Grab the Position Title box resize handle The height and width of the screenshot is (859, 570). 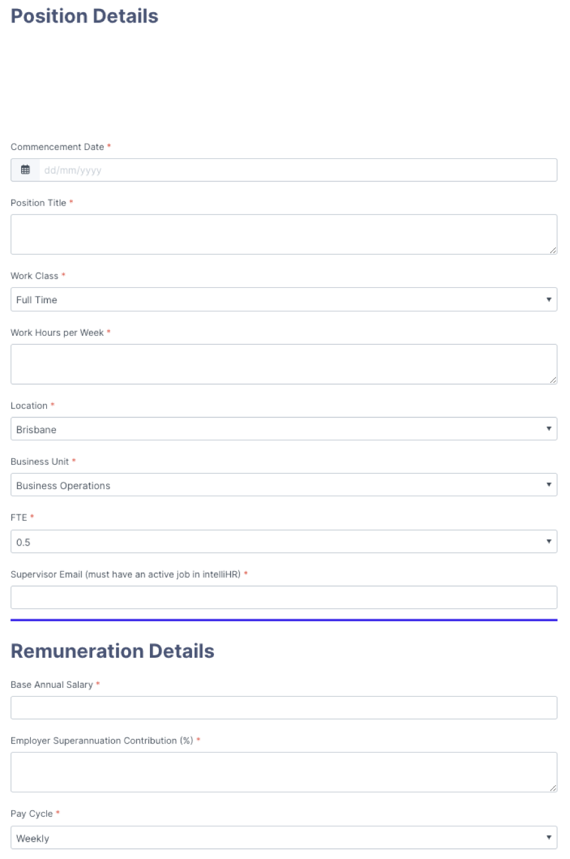tap(553, 250)
